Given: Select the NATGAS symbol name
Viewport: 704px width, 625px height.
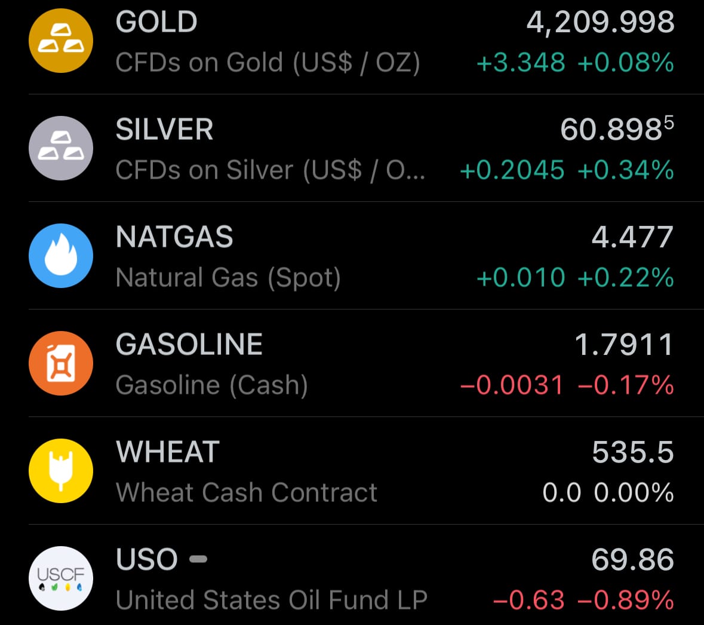Looking at the screenshot, I should 174,237.
